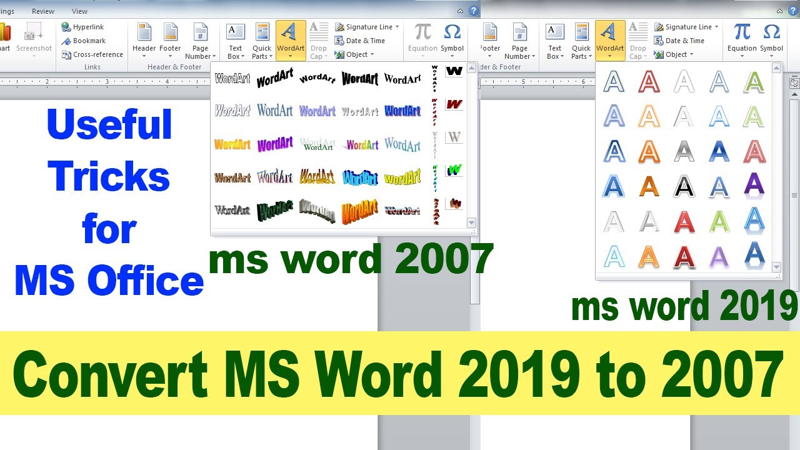800x450 pixels.
Task: Choose the bold blue 3D WordArt in the second row
Action: pos(402,111)
